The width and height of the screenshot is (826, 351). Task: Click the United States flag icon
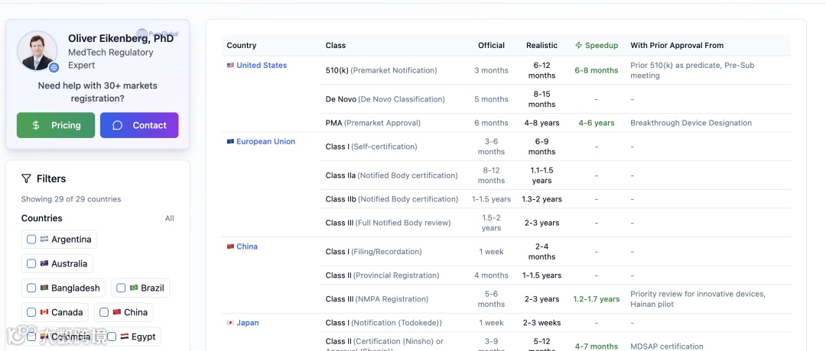coord(230,66)
